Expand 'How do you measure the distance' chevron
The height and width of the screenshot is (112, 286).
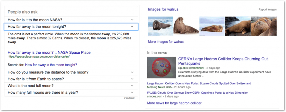coord(132,72)
